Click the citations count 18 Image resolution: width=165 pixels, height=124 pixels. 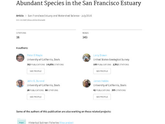click(x=18, y=37)
